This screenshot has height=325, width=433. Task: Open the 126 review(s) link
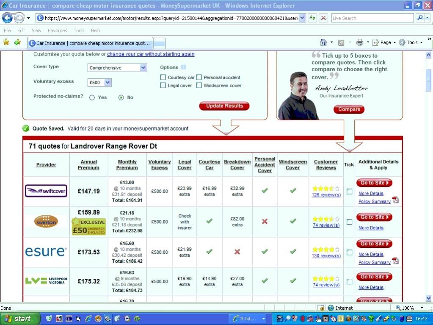(x=326, y=194)
